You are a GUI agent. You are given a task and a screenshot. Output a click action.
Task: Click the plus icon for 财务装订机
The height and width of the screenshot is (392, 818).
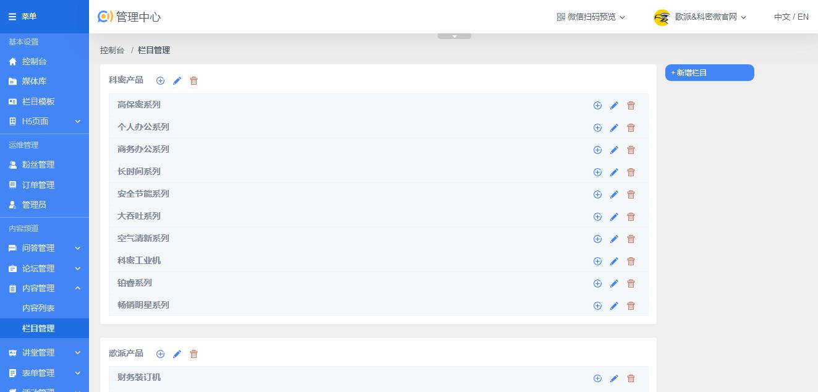597,379
